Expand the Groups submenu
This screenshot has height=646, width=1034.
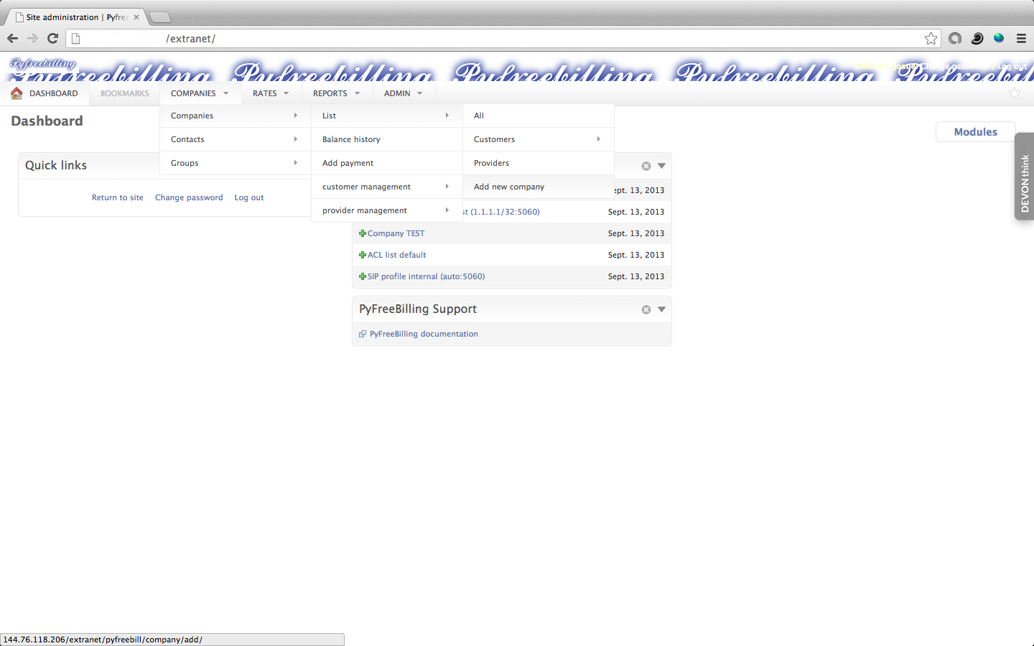pos(235,163)
